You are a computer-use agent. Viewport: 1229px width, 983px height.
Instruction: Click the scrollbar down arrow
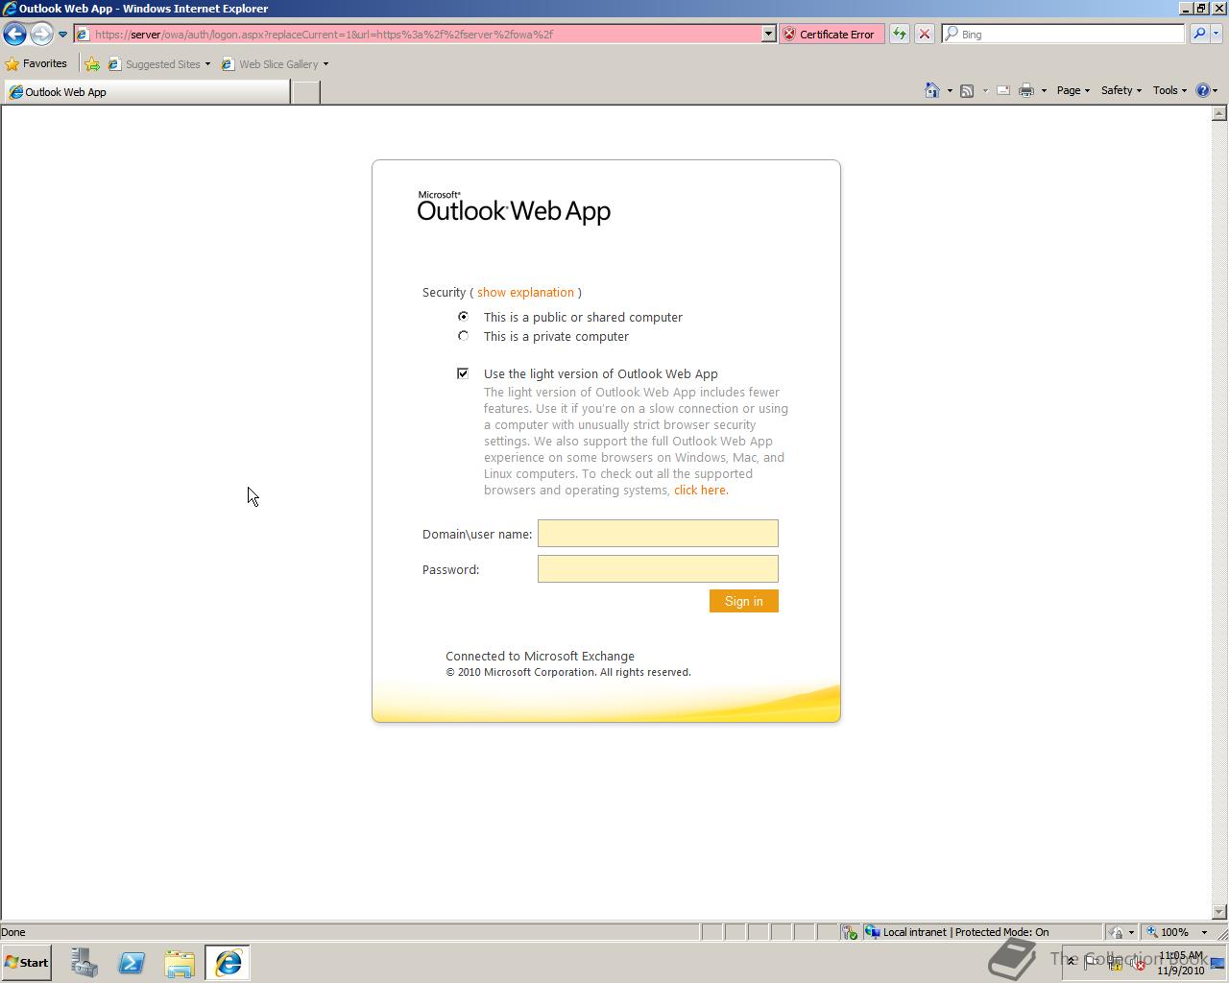click(x=1219, y=912)
